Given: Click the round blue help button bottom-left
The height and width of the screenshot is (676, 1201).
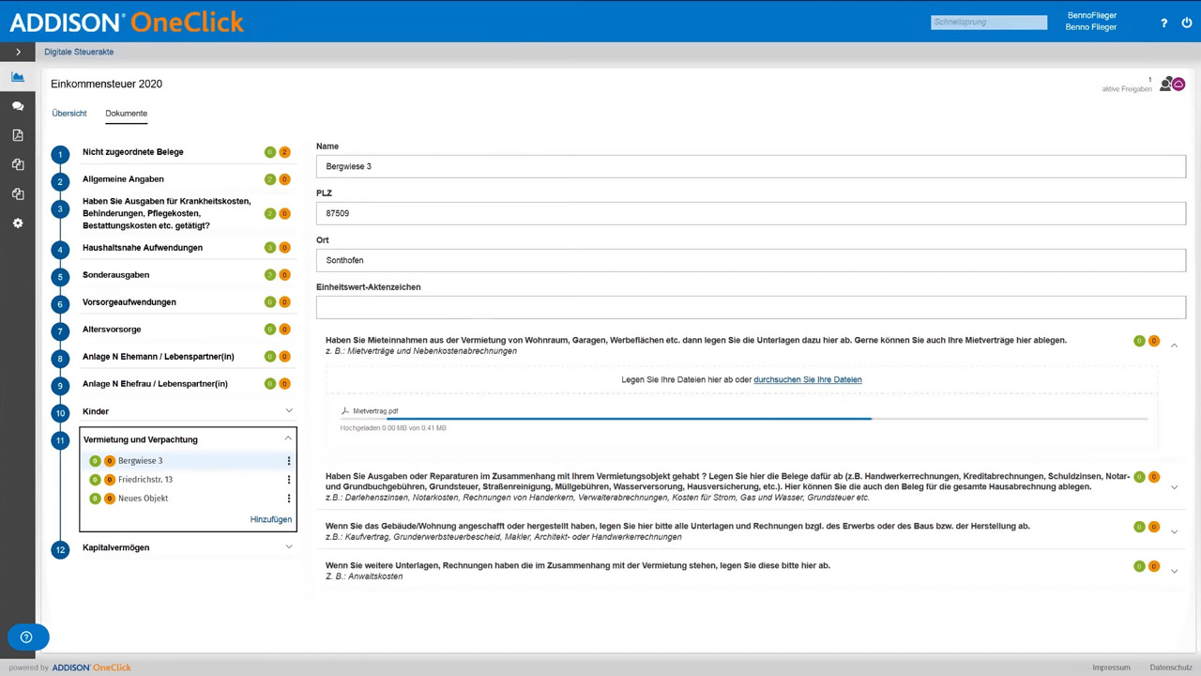Looking at the screenshot, I should pos(26,638).
